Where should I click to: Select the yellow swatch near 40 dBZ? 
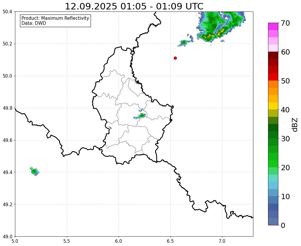pyautogui.click(x=273, y=106)
